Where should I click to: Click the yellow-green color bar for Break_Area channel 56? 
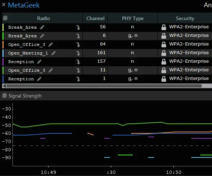tap(3, 27)
